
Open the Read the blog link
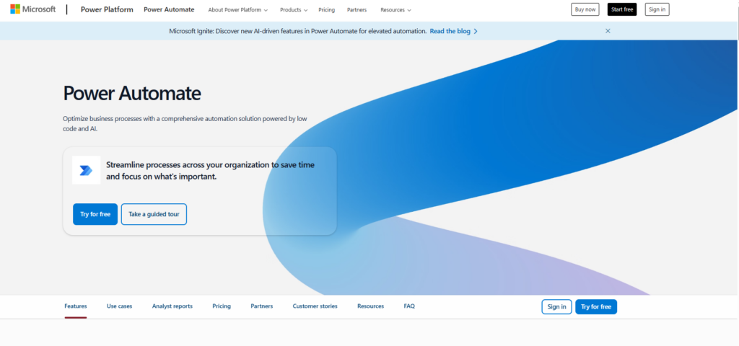(x=450, y=31)
